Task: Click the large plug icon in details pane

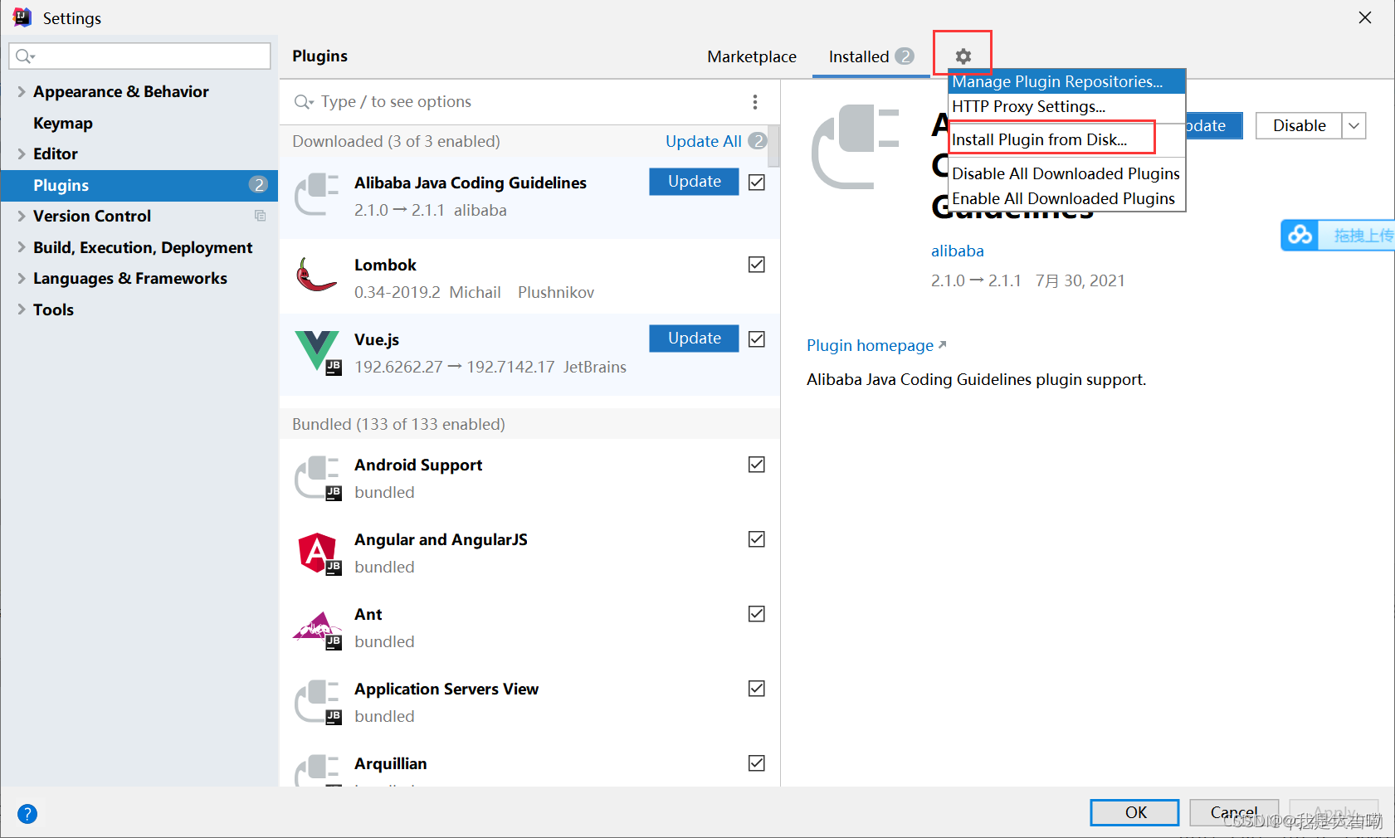Action: point(855,147)
